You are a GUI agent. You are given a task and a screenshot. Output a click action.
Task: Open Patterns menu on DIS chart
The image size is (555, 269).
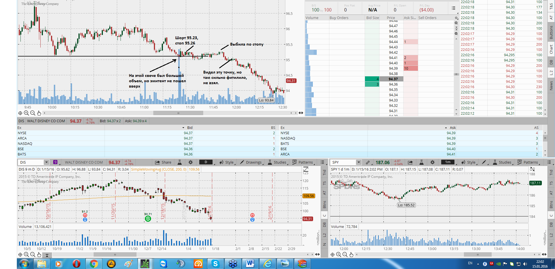[303, 162]
